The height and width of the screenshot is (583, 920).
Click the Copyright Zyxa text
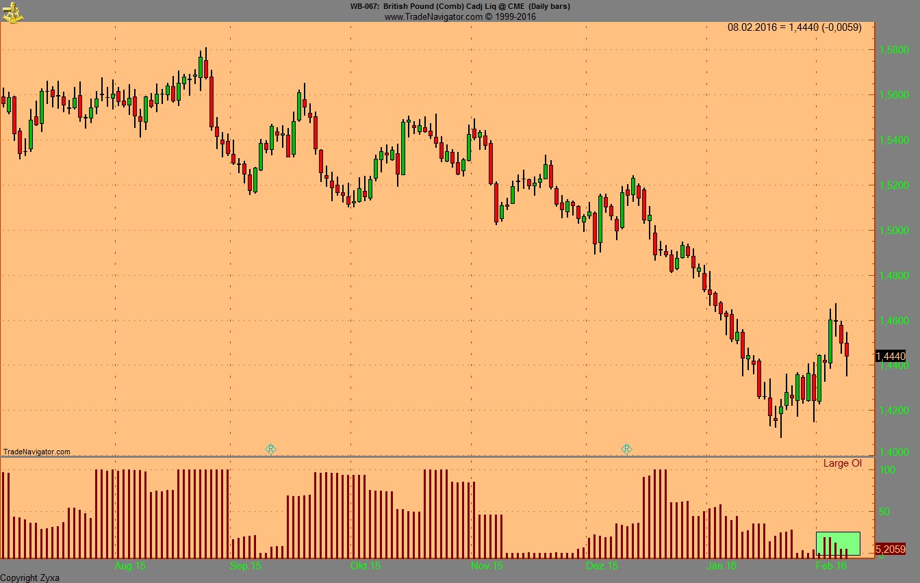point(30,578)
